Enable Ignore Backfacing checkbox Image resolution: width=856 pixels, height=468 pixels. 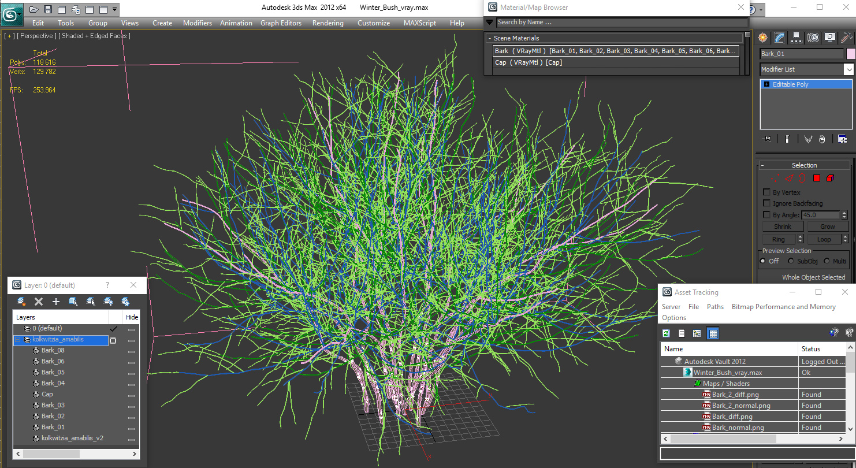(x=766, y=203)
